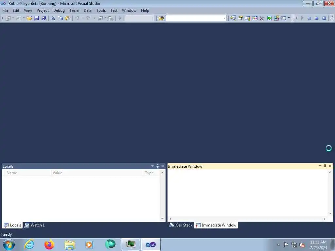The image size is (335, 251).
Task: Open the Team menu
Action: coord(74,10)
